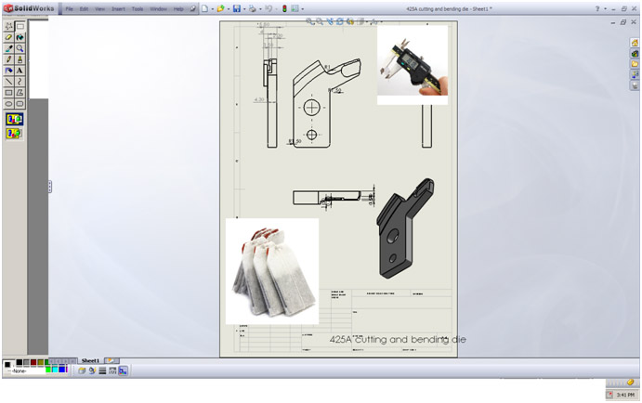Click the Undo arrow icon

tap(269, 8)
